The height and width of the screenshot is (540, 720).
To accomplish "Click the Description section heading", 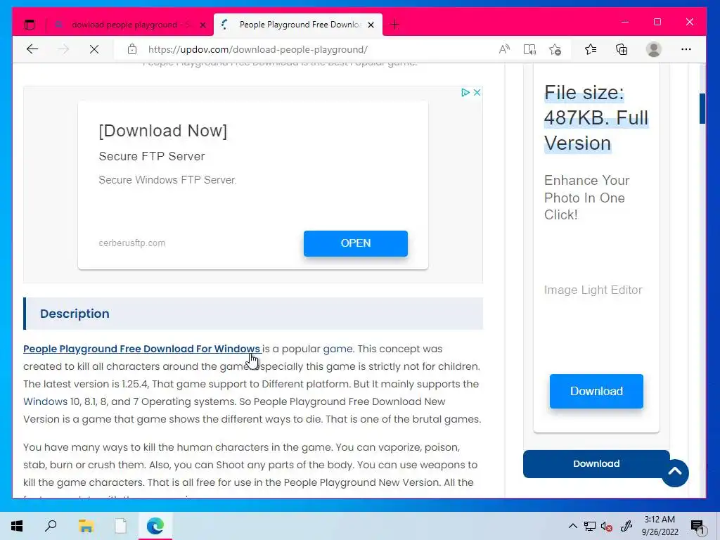I will click(x=75, y=314).
